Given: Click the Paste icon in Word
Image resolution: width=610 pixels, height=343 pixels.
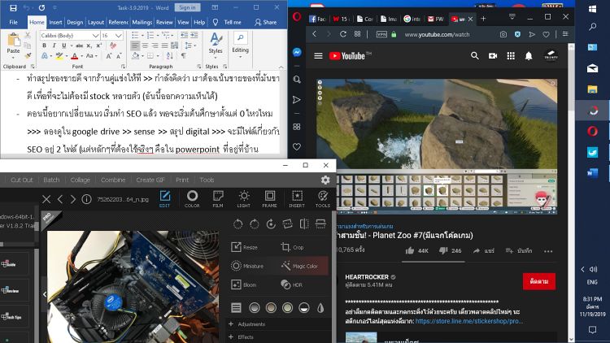Looking at the screenshot, I should click(13, 40).
